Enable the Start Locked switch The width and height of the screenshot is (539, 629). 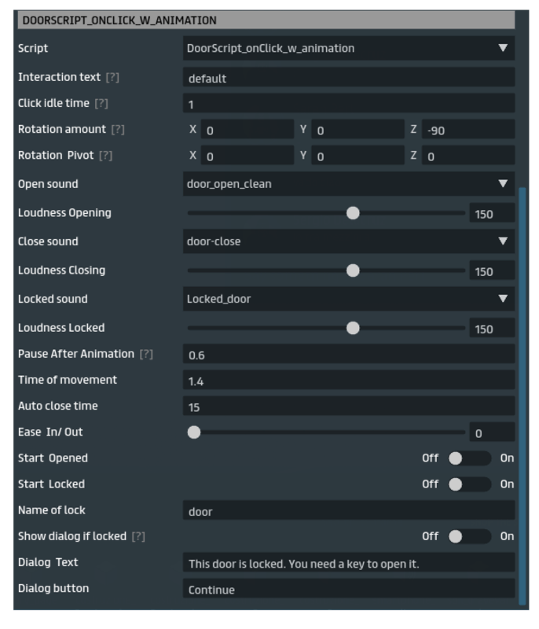click(468, 484)
